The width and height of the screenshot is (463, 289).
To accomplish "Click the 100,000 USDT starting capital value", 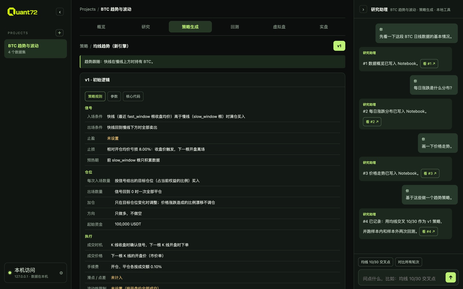I will point(128,224).
